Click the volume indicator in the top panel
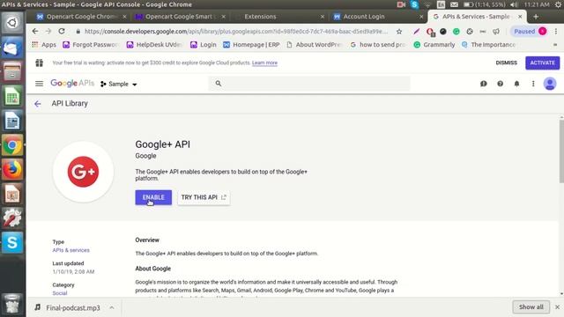This screenshot has height=317, width=564. click(x=514, y=4)
